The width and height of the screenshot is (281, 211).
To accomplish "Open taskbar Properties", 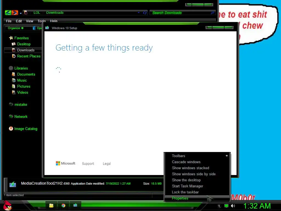I will pos(197,198).
